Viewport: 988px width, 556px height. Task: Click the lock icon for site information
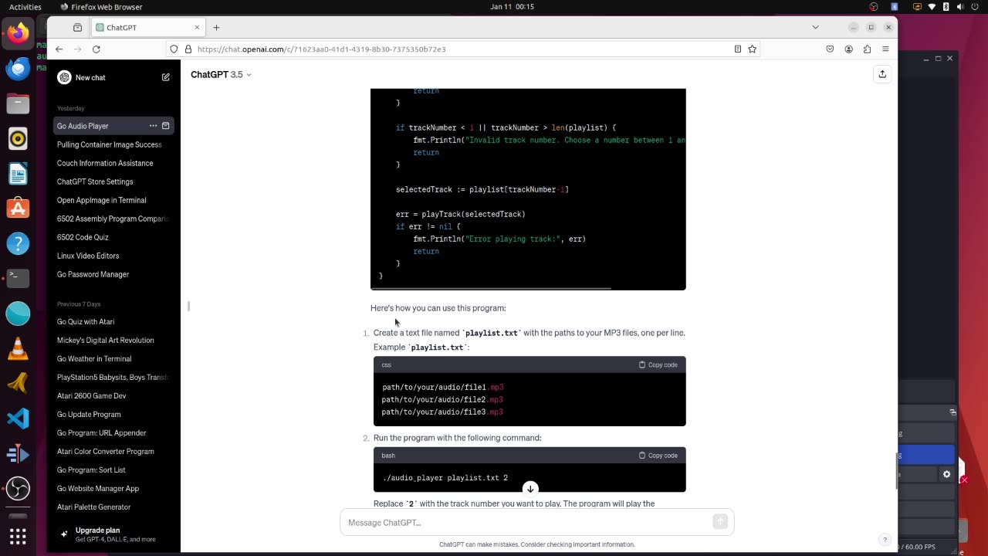click(188, 49)
